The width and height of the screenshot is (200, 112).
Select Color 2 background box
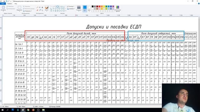[89, 9]
